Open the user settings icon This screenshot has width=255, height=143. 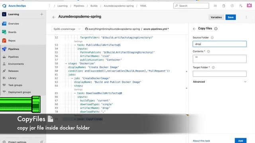coord(241,6)
